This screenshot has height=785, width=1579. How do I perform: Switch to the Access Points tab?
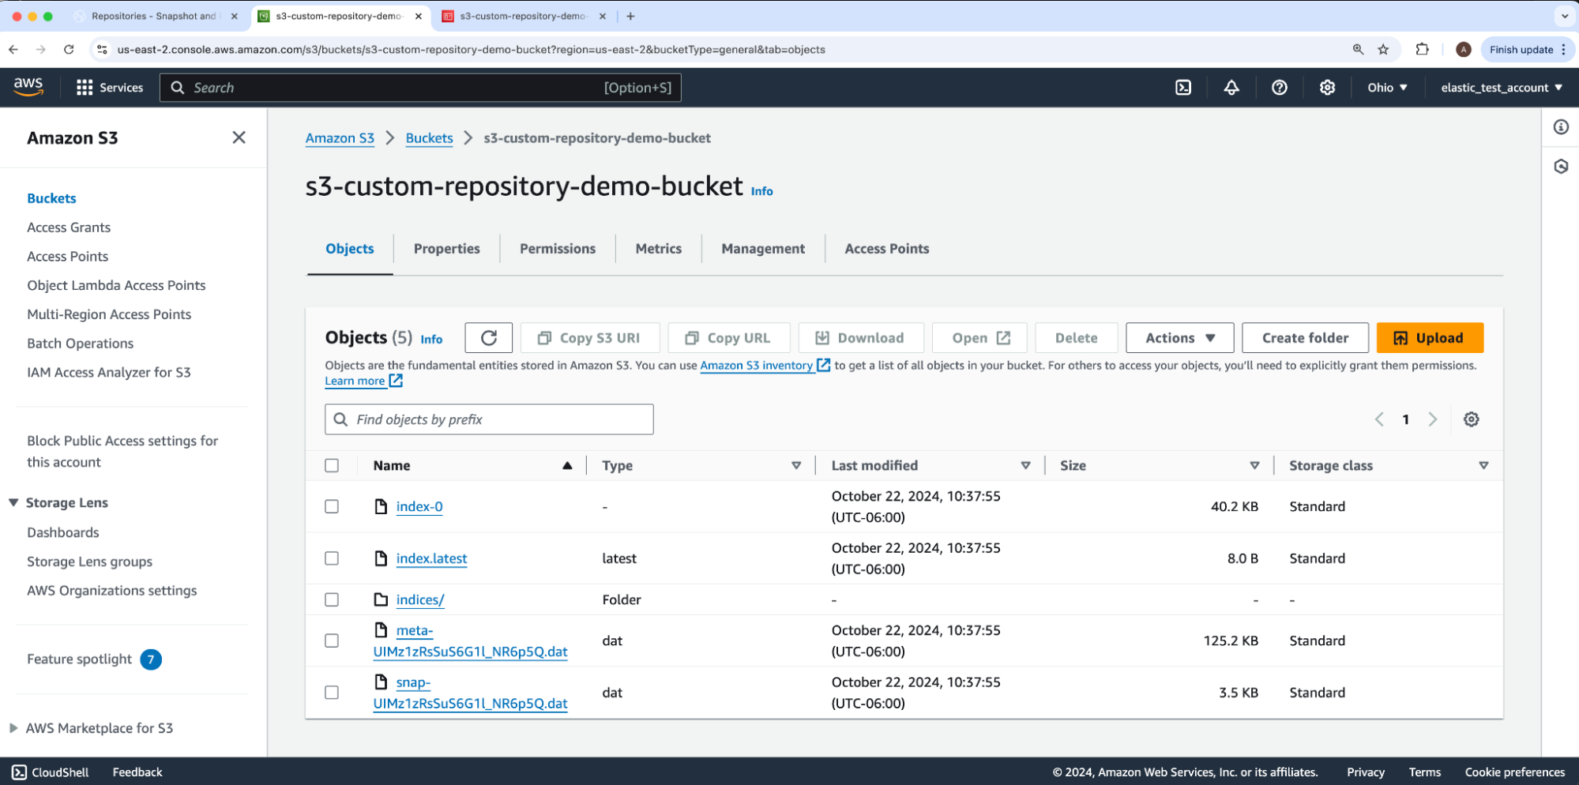pos(886,249)
